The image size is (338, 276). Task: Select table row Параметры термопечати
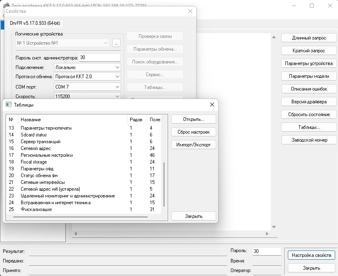pos(84,128)
